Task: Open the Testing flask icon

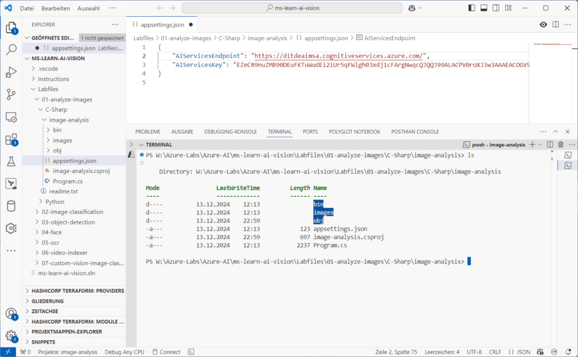Action: [11, 161]
